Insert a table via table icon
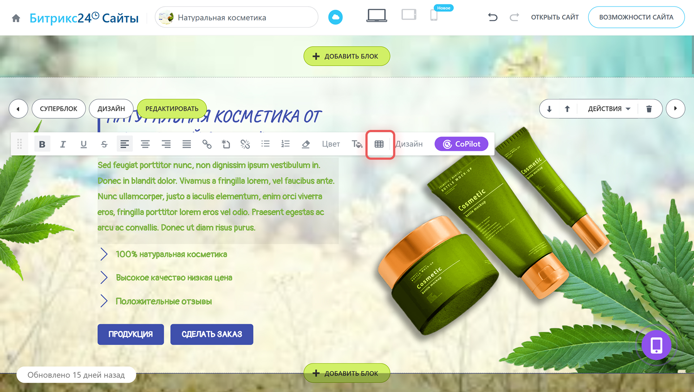Image resolution: width=694 pixels, height=392 pixels. pyautogui.click(x=379, y=144)
